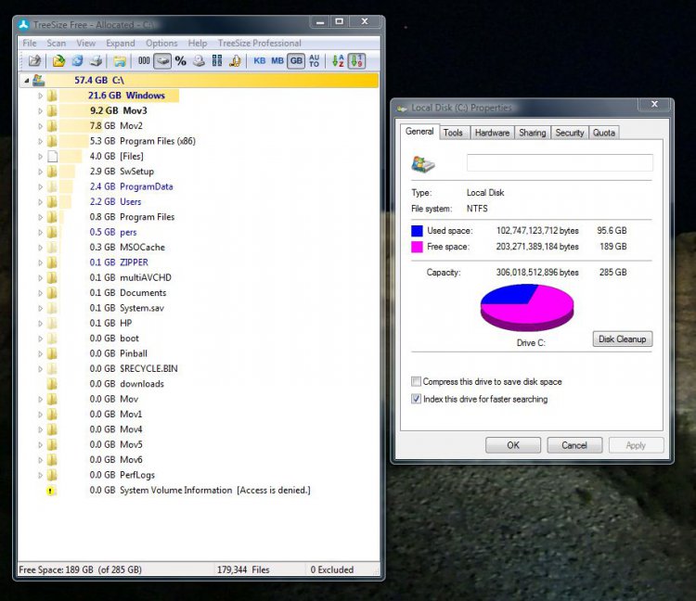Expand the Program Files (x86) node
Viewport: 696px width, 601px height.
[41, 141]
